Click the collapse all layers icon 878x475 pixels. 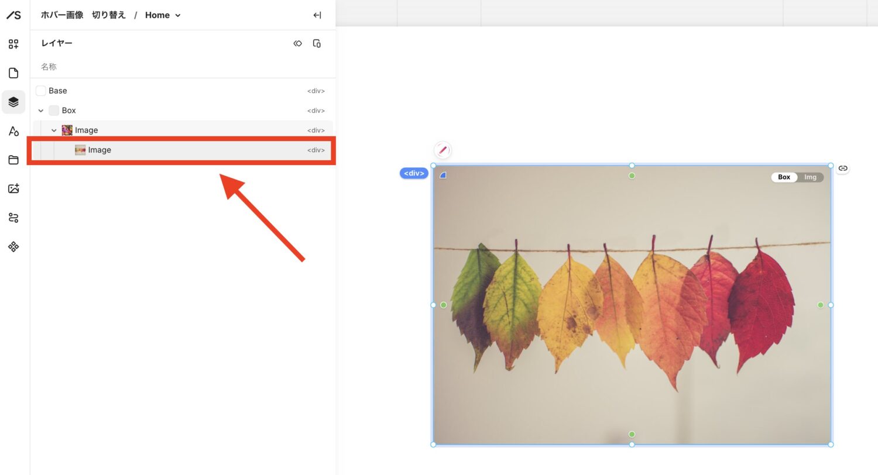(x=298, y=43)
